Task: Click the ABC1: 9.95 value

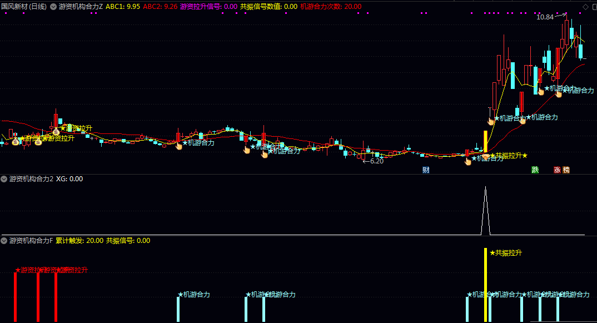Action: 123,7
